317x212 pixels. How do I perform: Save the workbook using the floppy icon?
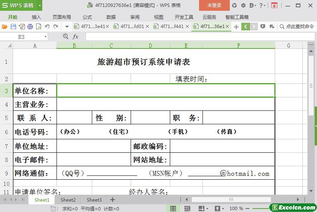pos(13,27)
